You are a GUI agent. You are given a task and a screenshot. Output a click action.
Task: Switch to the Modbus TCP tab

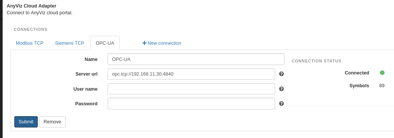click(x=30, y=43)
